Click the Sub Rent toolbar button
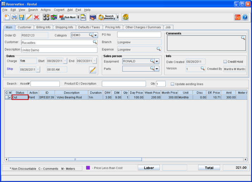 click(x=67, y=17)
